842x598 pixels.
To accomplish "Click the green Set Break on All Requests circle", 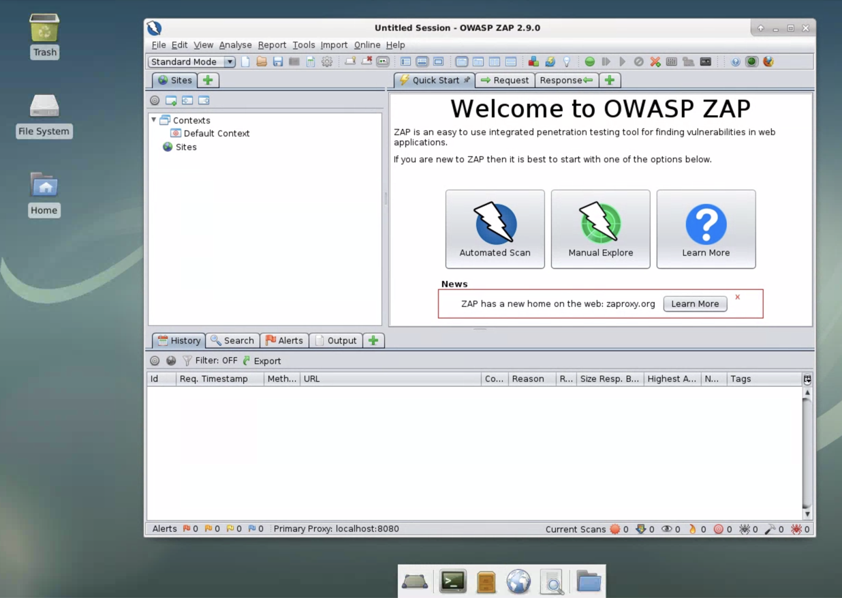I will coord(590,61).
